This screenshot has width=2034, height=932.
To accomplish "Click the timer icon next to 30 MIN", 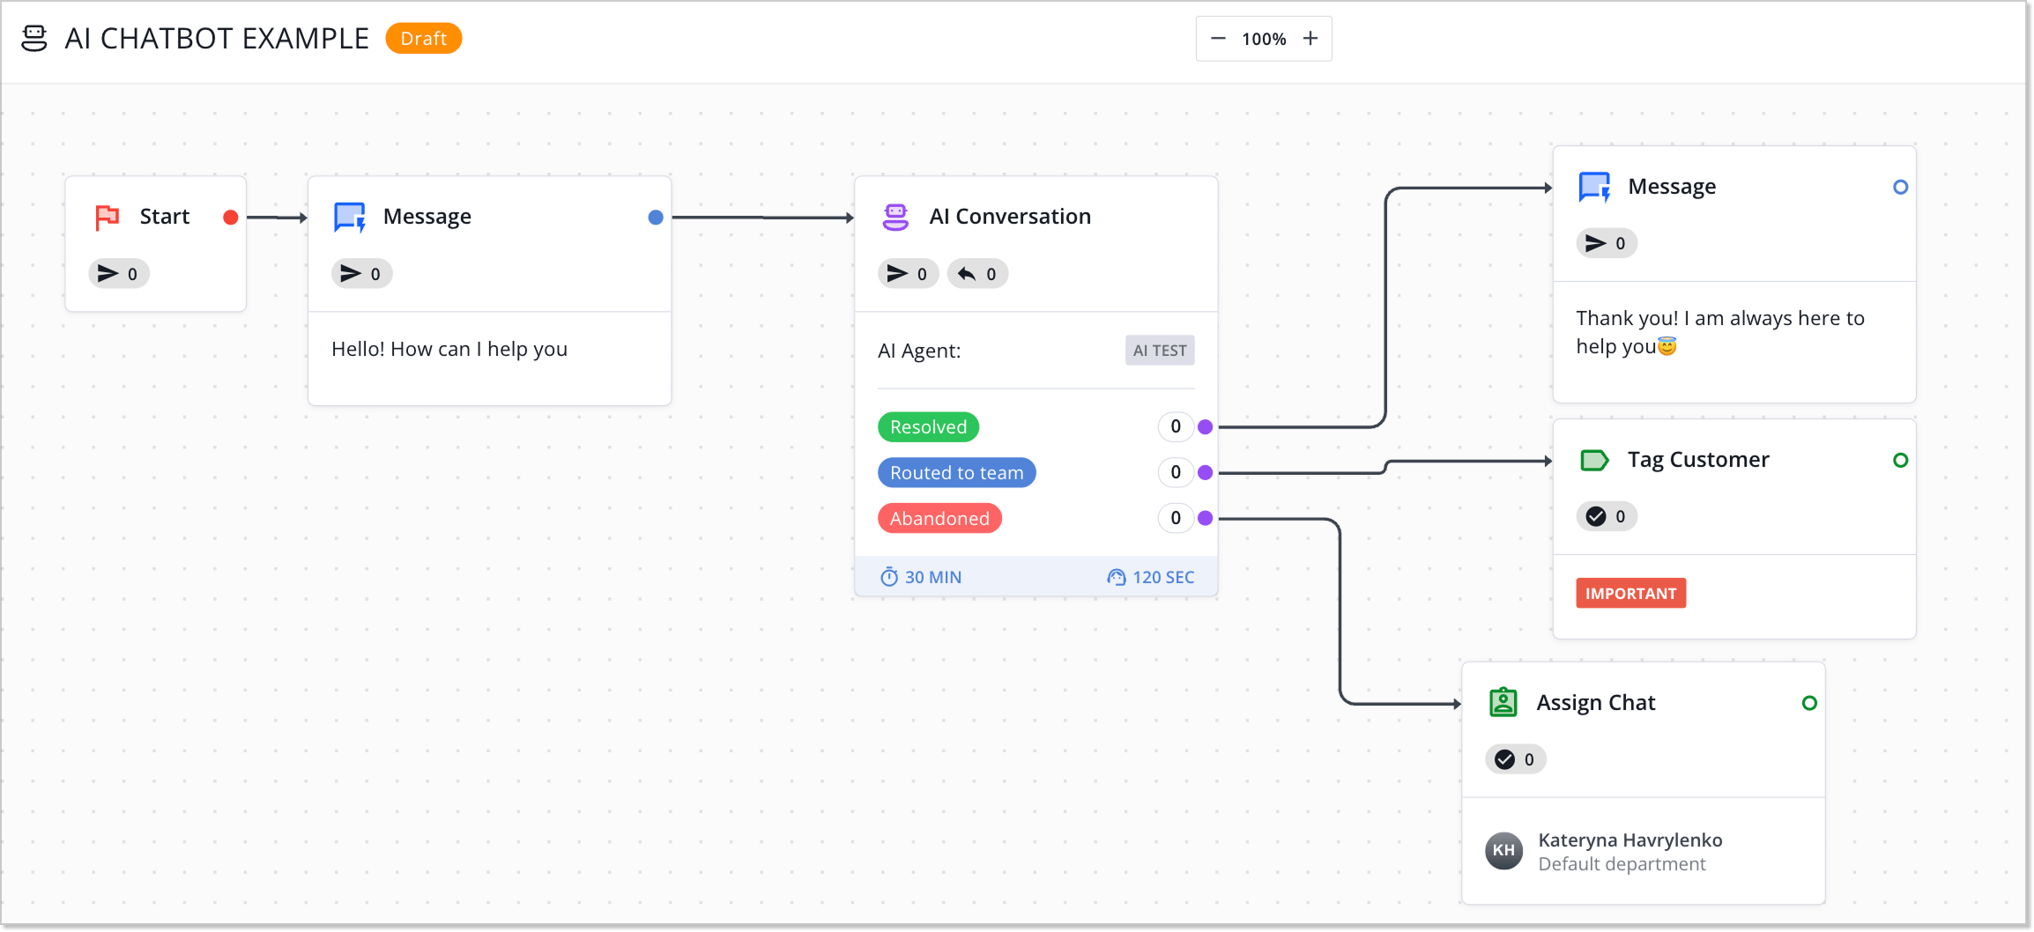I will click(x=889, y=577).
